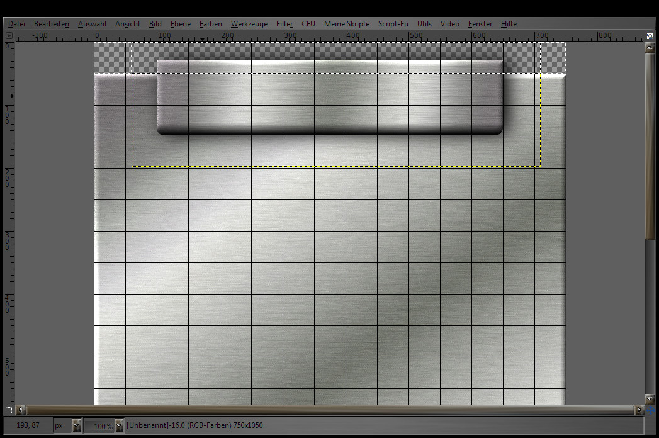
Task: Click the zoom-on-resize icon above vertical scrollbar
Action: (x=651, y=36)
